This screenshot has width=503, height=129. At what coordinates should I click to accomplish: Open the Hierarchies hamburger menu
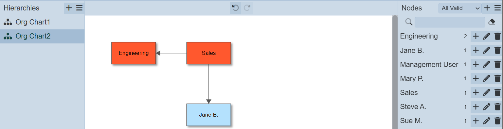point(80,8)
